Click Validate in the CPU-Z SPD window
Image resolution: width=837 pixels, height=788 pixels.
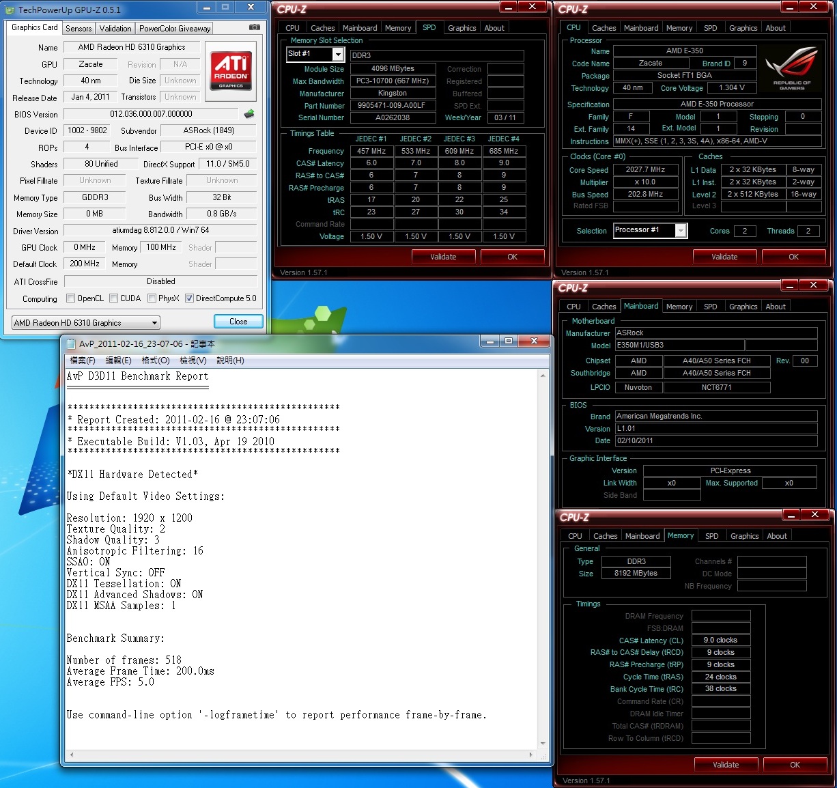[443, 257]
